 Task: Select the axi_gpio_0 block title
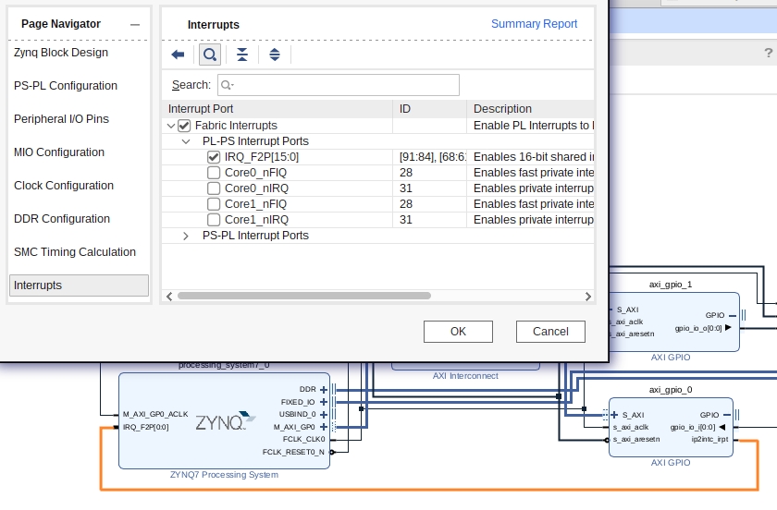pyautogui.click(x=671, y=390)
